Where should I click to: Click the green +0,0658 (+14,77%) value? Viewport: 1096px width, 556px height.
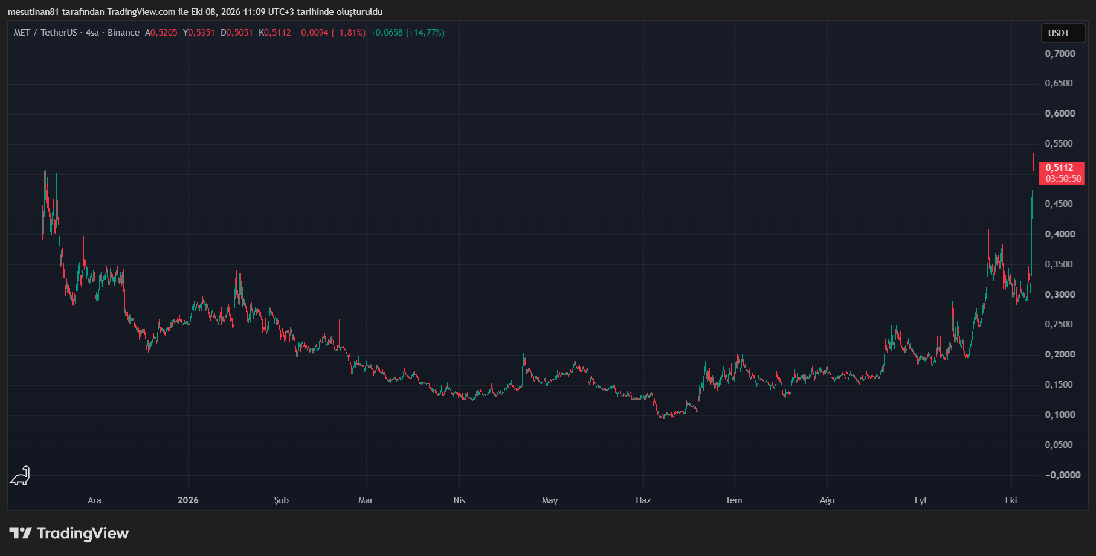(x=408, y=33)
